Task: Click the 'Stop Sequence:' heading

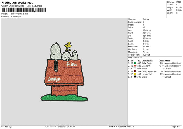Action: 135,58
